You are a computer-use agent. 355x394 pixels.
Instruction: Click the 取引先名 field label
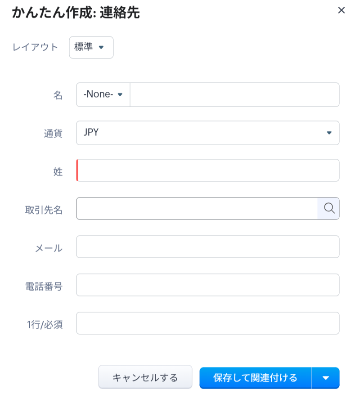coord(44,210)
